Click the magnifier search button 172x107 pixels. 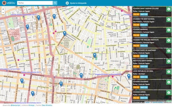point(55,3)
